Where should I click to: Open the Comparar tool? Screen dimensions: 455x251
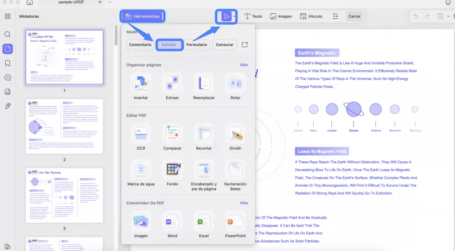tap(172, 137)
